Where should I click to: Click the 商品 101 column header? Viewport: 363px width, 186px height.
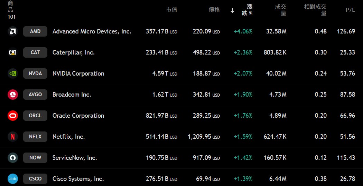pyautogui.click(x=11, y=10)
